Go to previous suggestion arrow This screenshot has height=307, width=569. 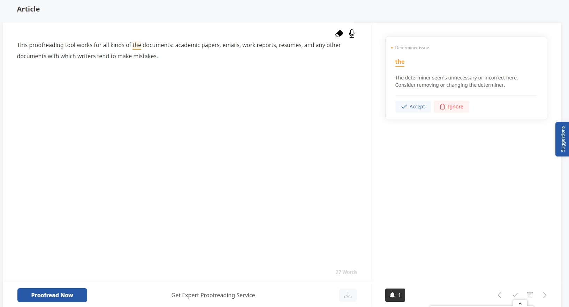pyautogui.click(x=500, y=295)
